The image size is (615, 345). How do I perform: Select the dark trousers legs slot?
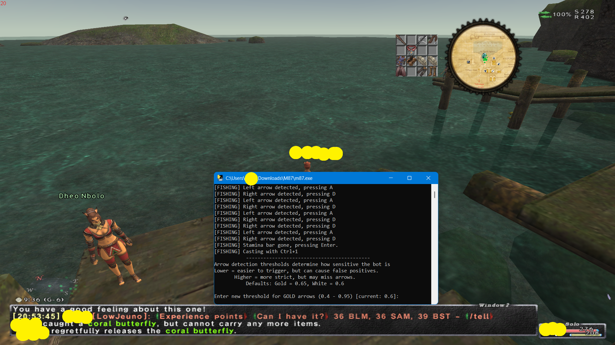422,71
